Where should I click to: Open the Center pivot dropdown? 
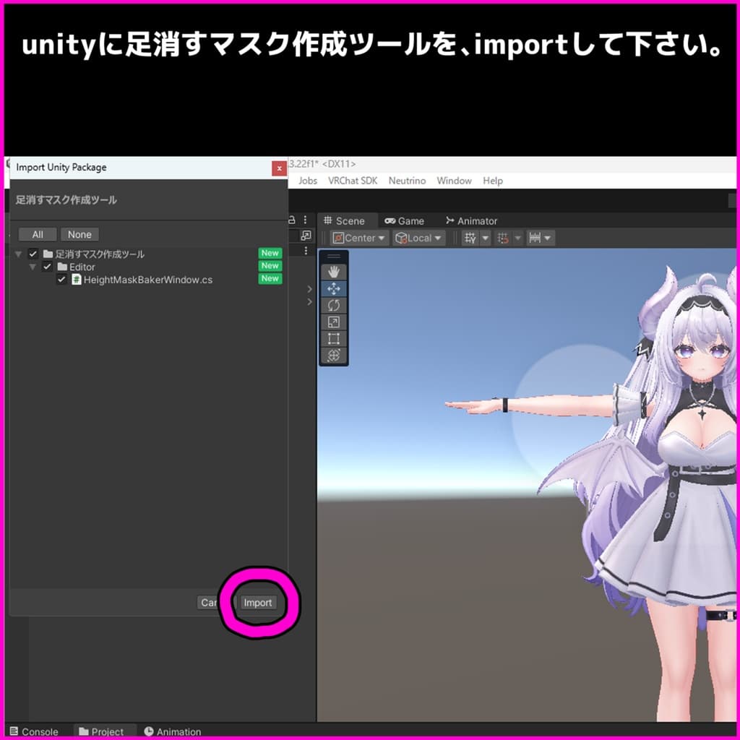[x=358, y=237]
